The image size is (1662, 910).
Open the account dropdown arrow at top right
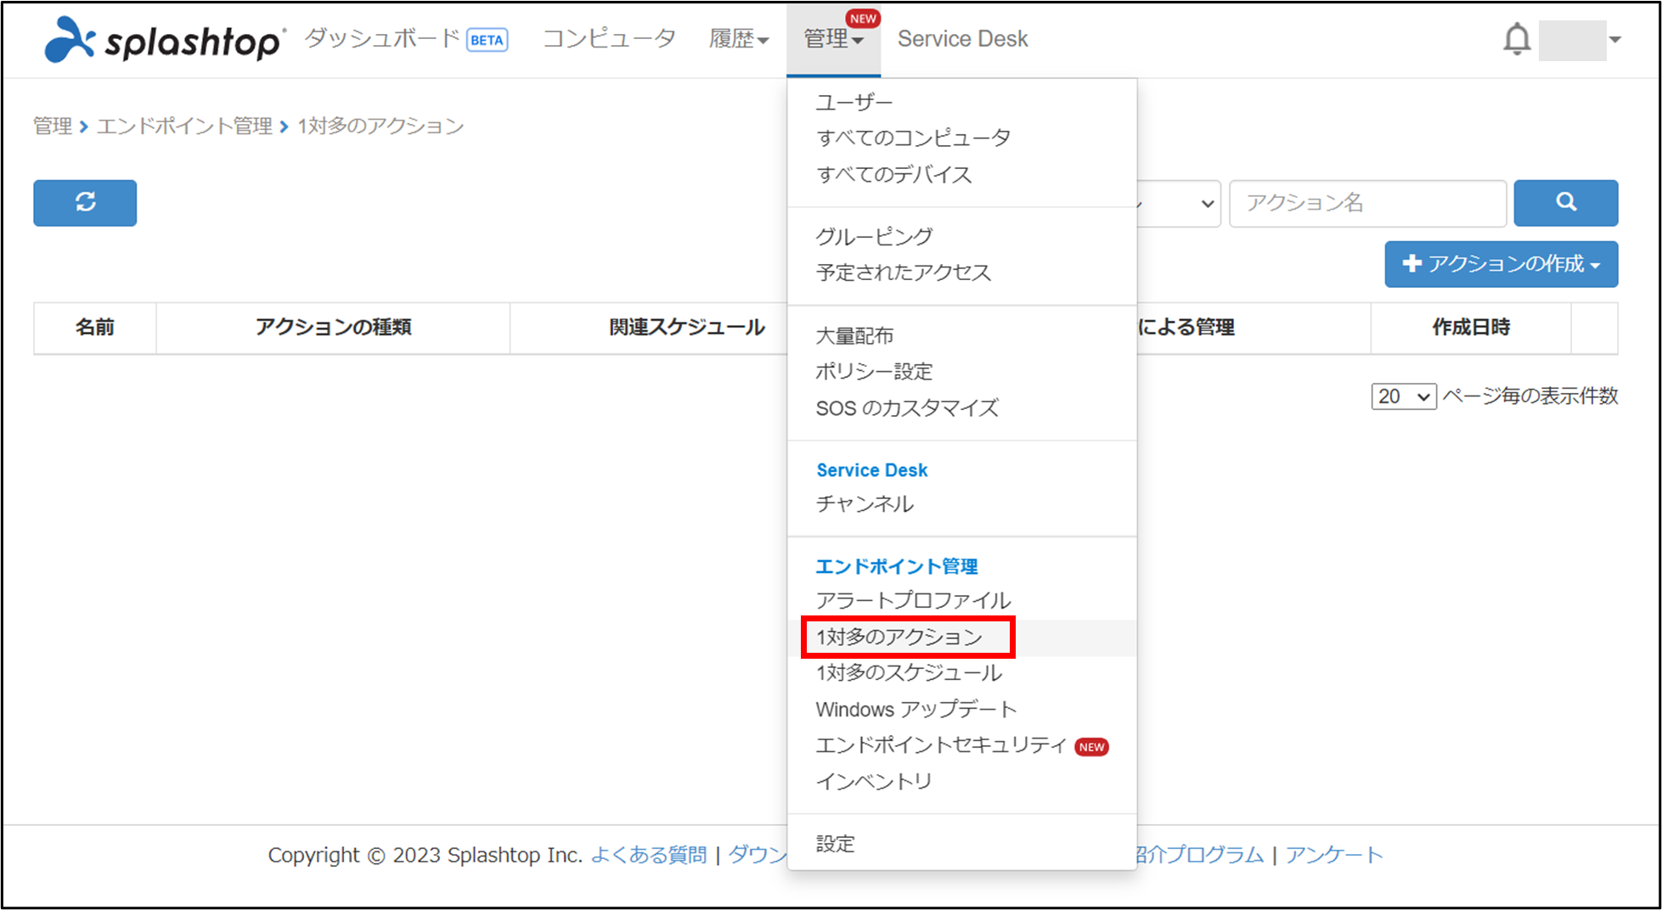click(1614, 40)
